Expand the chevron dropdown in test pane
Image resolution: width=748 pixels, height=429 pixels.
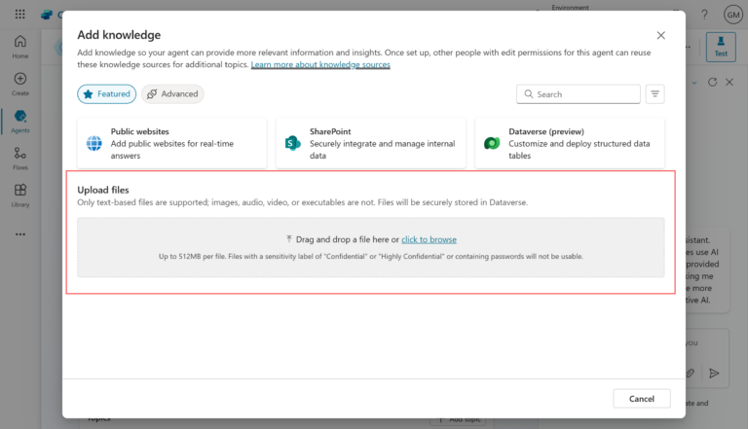pyautogui.click(x=694, y=83)
